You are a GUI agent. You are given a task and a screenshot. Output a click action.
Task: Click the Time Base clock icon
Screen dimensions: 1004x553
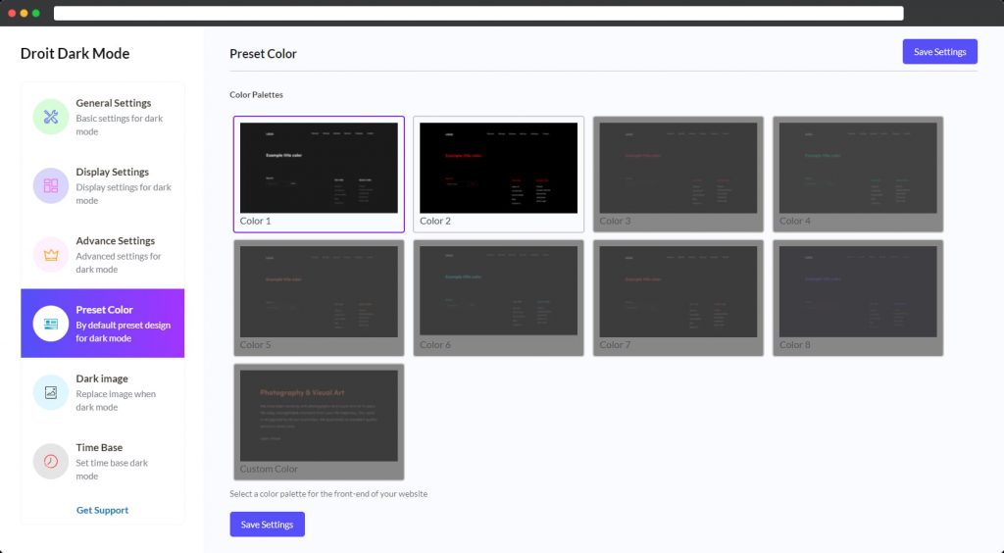51,462
